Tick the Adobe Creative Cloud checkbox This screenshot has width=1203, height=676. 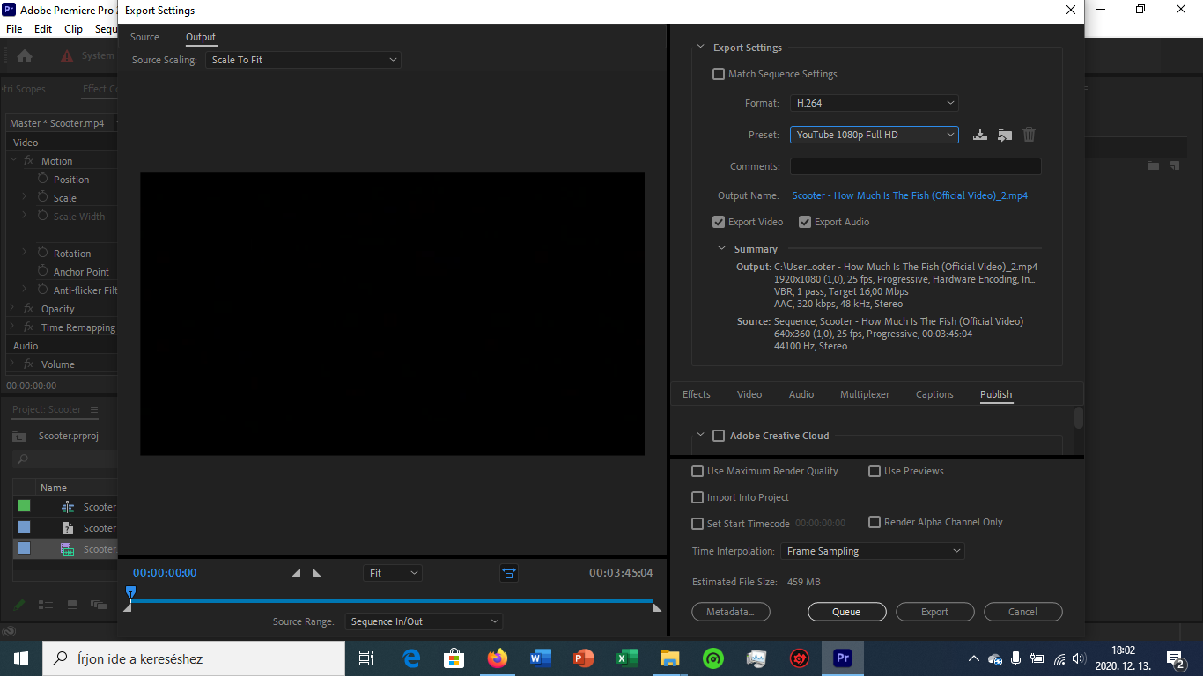tap(719, 436)
